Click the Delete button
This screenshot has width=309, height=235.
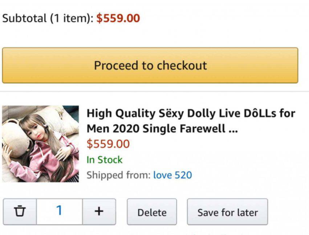click(152, 212)
